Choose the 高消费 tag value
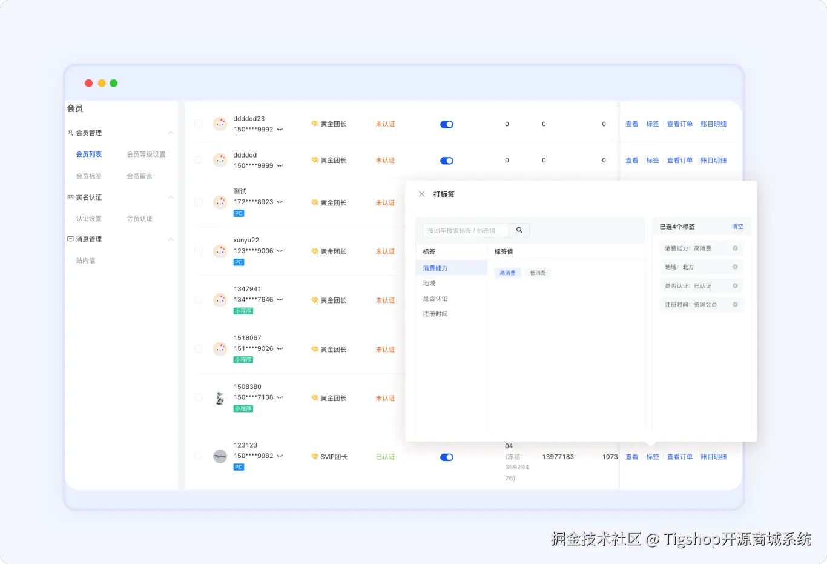 [x=507, y=273]
